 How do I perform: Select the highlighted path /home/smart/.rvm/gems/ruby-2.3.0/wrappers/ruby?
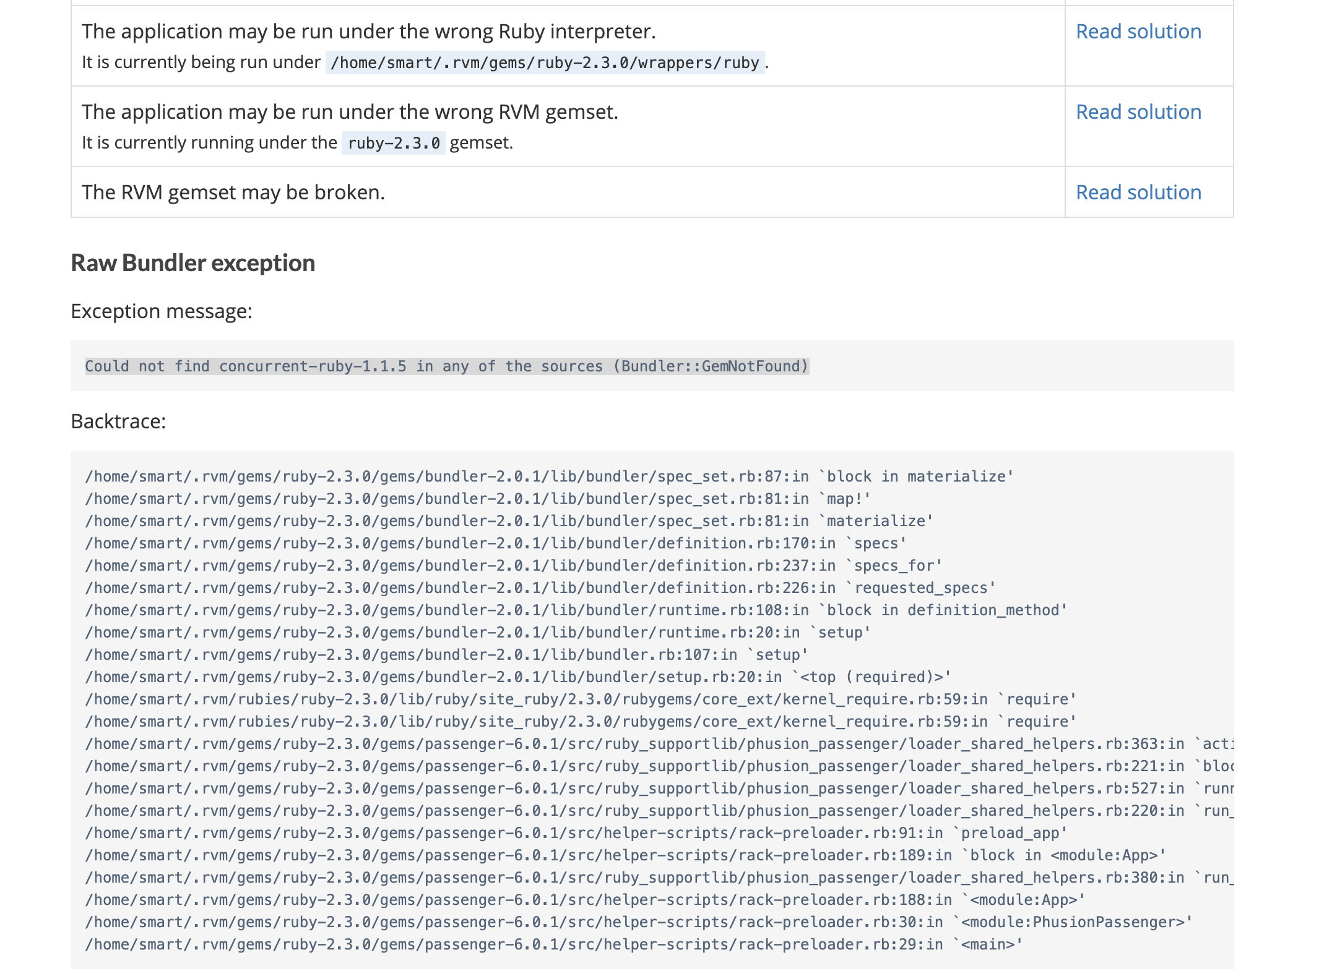point(545,63)
